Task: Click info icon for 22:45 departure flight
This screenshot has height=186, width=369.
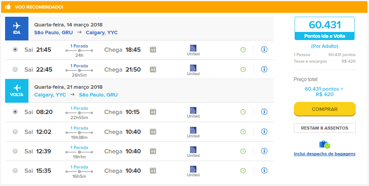Action: point(264,69)
